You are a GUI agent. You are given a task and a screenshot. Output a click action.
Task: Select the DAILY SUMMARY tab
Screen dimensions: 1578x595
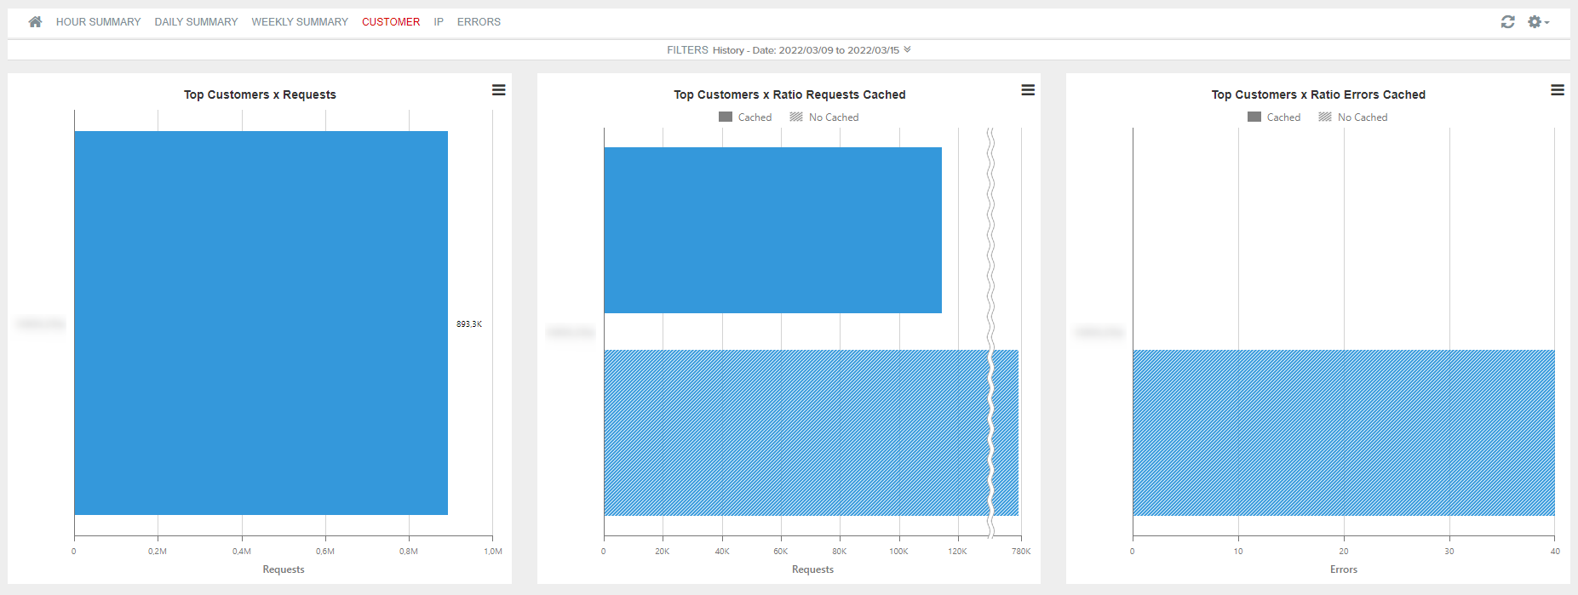coord(197,21)
